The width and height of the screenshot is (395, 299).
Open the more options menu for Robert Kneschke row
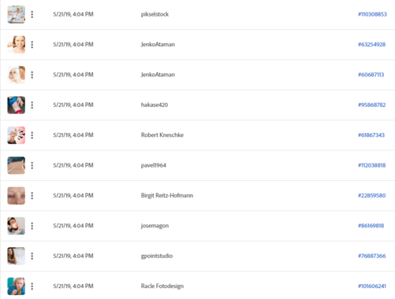32,135
